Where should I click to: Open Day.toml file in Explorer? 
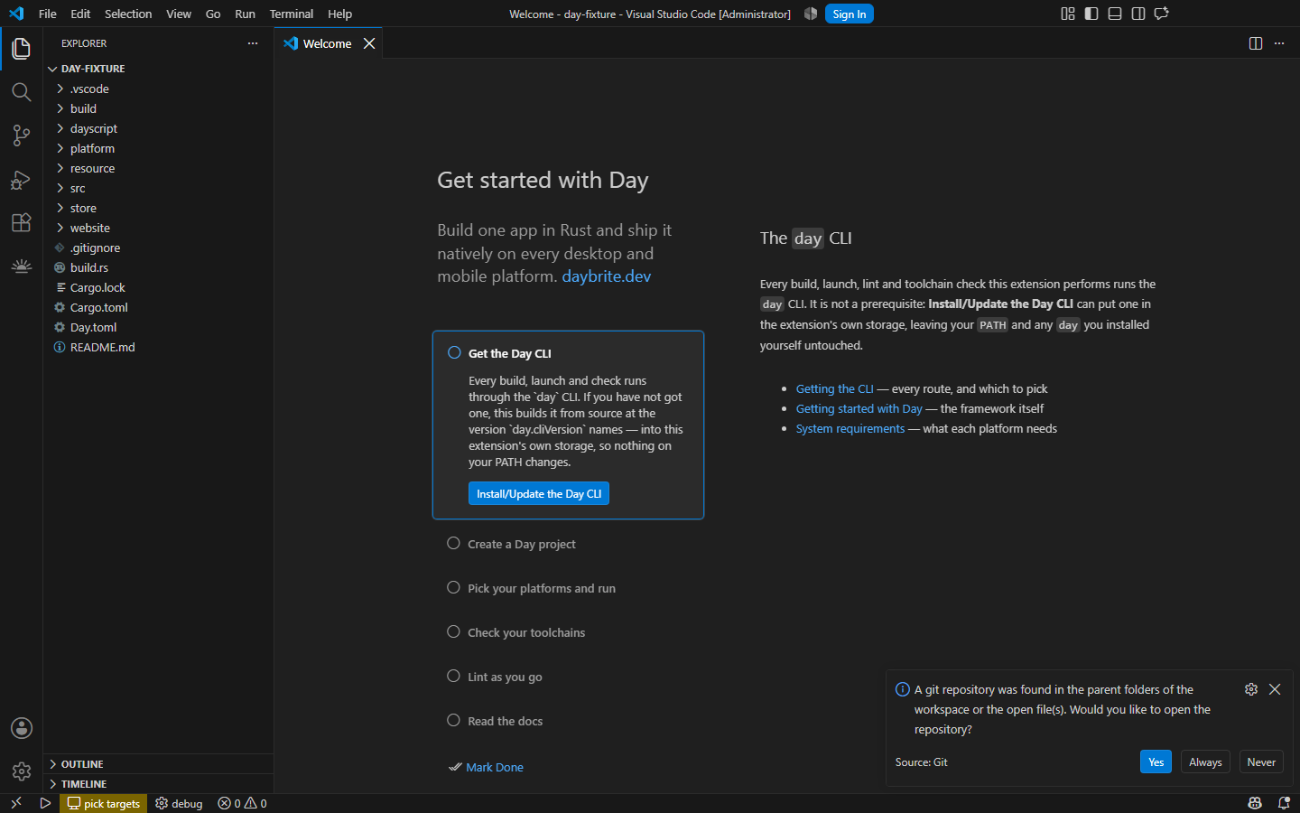(x=158, y=327)
